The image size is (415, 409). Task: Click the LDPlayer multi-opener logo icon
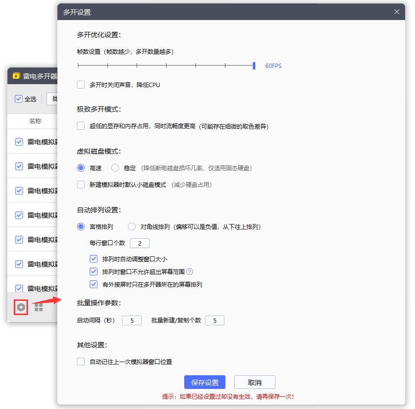pyautogui.click(x=16, y=76)
